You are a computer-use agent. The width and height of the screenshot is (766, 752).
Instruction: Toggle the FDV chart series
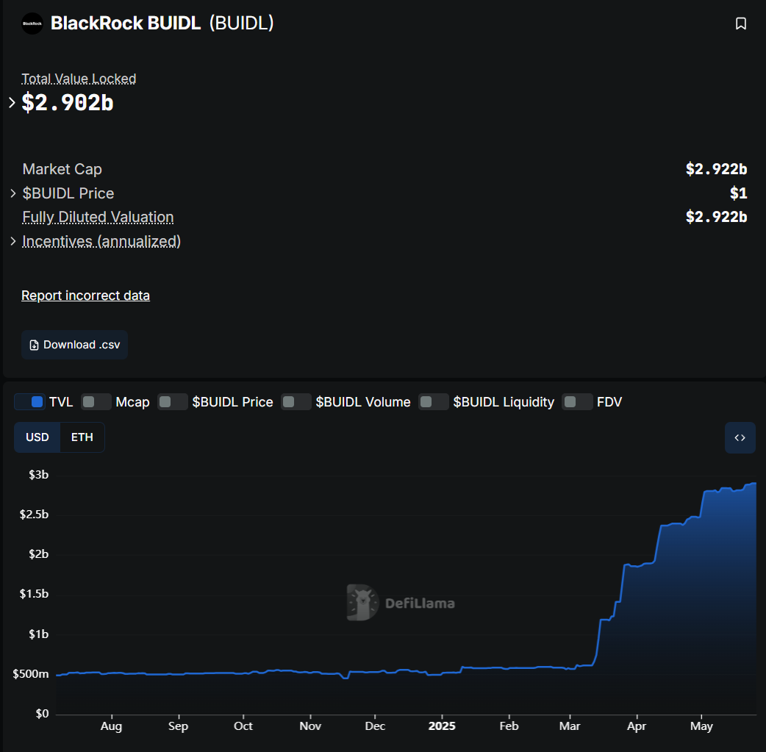[x=577, y=402]
